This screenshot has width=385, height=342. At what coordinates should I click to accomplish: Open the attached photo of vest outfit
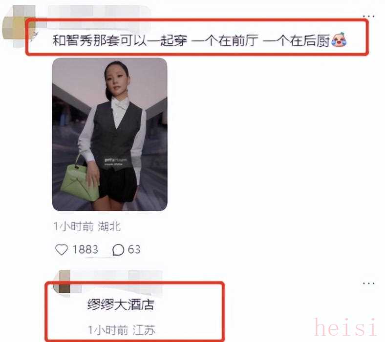(x=110, y=134)
